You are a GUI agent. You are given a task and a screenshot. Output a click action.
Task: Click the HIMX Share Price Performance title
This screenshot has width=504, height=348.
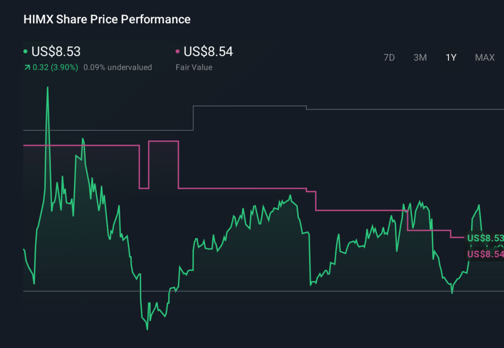pos(107,20)
